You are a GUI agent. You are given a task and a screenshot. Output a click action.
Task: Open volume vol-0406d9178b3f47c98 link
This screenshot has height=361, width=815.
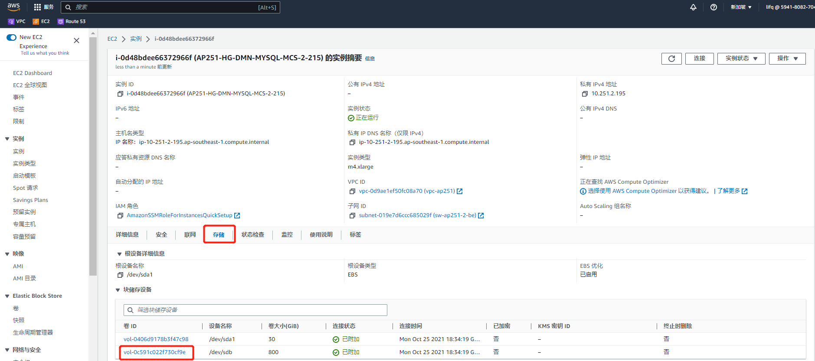point(156,339)
